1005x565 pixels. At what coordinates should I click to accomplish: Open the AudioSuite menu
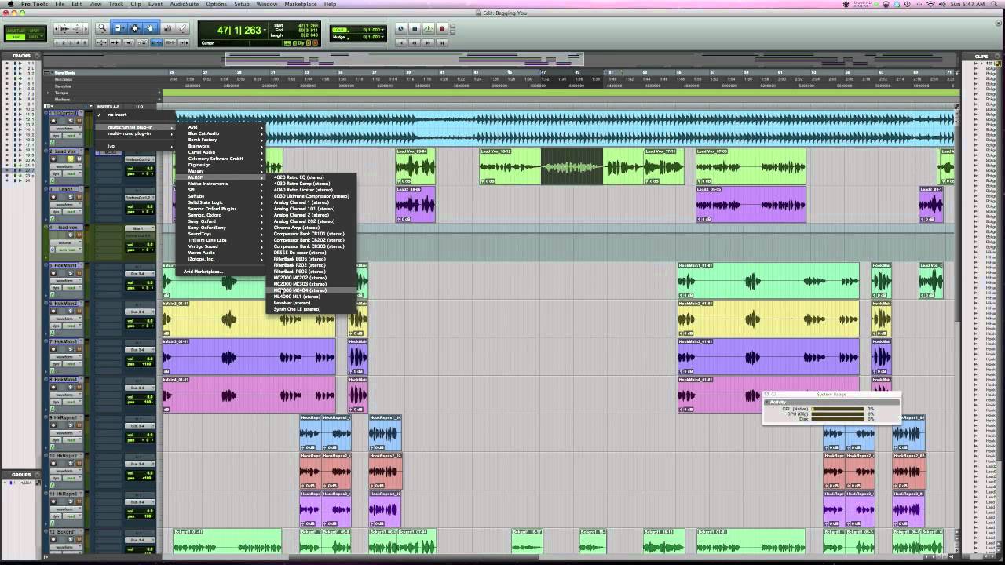click(x=185, y=4)
